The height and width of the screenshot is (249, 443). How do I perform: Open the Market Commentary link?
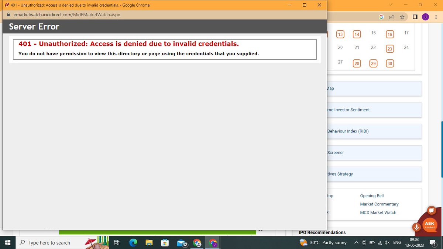coord(379,204)
